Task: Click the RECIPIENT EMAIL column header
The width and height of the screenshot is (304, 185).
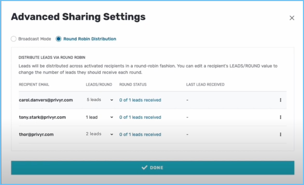Action: point(34,84)
